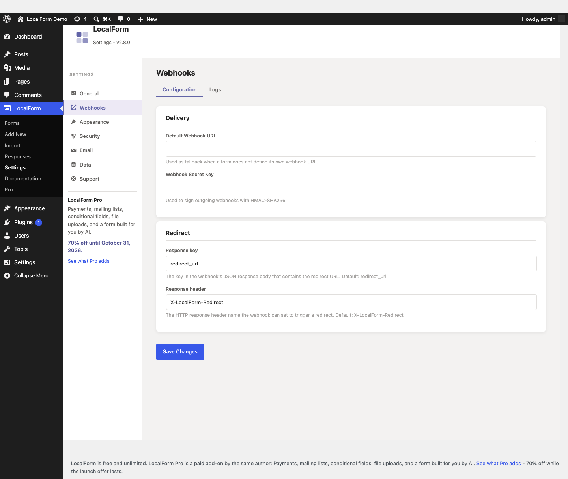Click the updates icon showing 4

coord(77,19)
